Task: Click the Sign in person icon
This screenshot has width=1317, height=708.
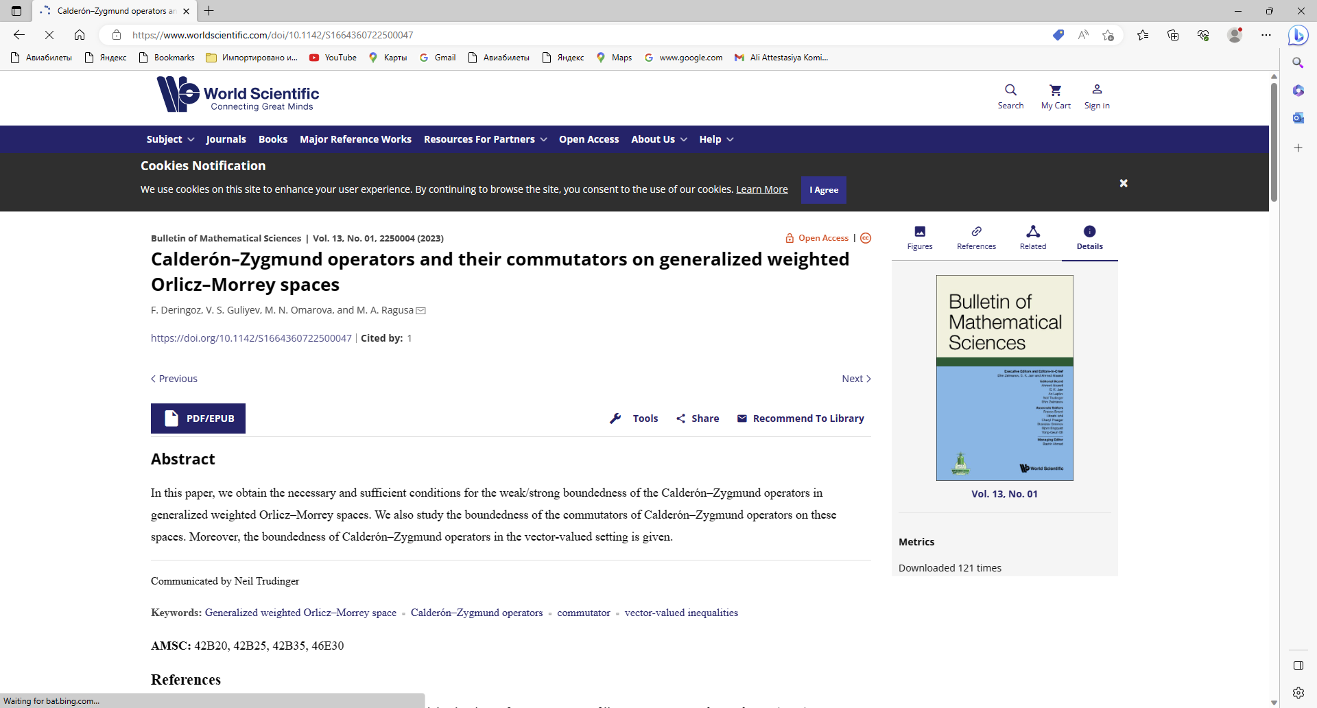Action: coord(1097,90)
